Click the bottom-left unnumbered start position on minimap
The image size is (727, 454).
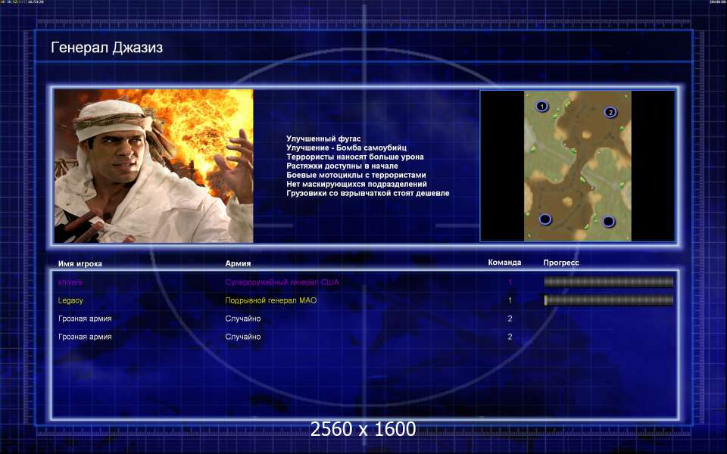point(545,219)
